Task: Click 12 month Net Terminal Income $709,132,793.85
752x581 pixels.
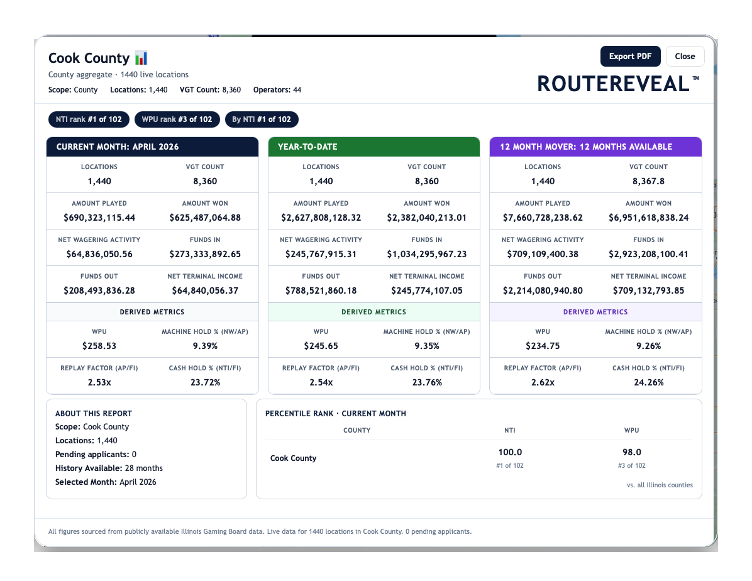Action: click(648, 290)
